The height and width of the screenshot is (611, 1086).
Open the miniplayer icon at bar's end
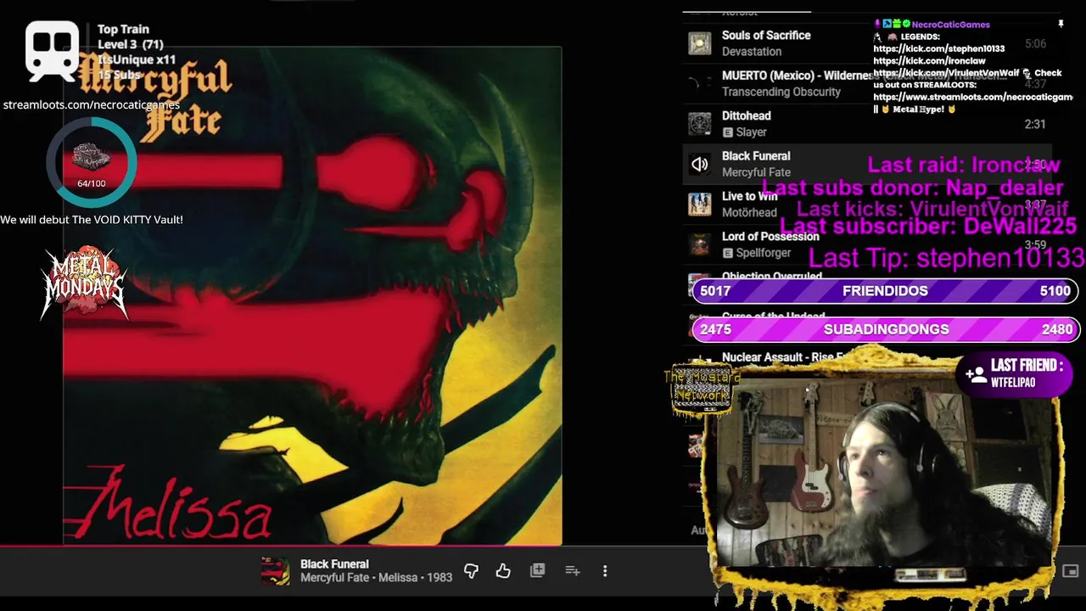tap(1071, 571)
